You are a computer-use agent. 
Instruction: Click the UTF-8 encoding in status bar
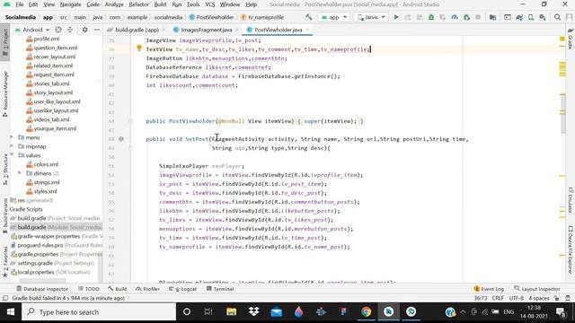point(516,298)
